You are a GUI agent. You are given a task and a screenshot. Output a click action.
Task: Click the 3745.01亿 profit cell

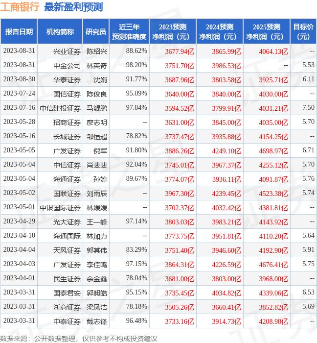[180, 165]
